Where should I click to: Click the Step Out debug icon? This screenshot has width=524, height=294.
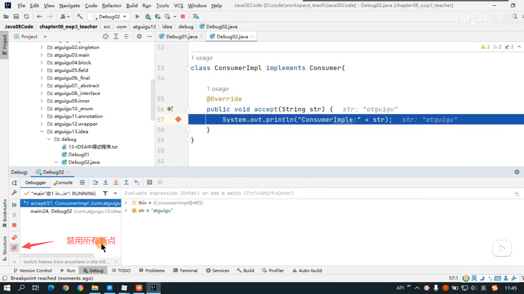[126, 182]
